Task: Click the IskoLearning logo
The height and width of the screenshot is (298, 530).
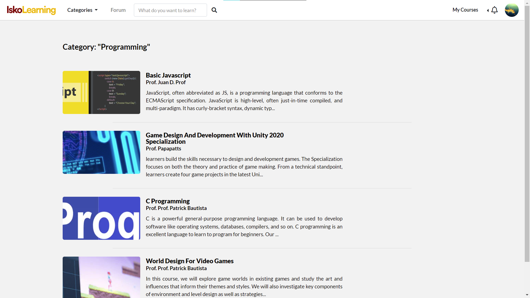Action: [x=31, y=10]
